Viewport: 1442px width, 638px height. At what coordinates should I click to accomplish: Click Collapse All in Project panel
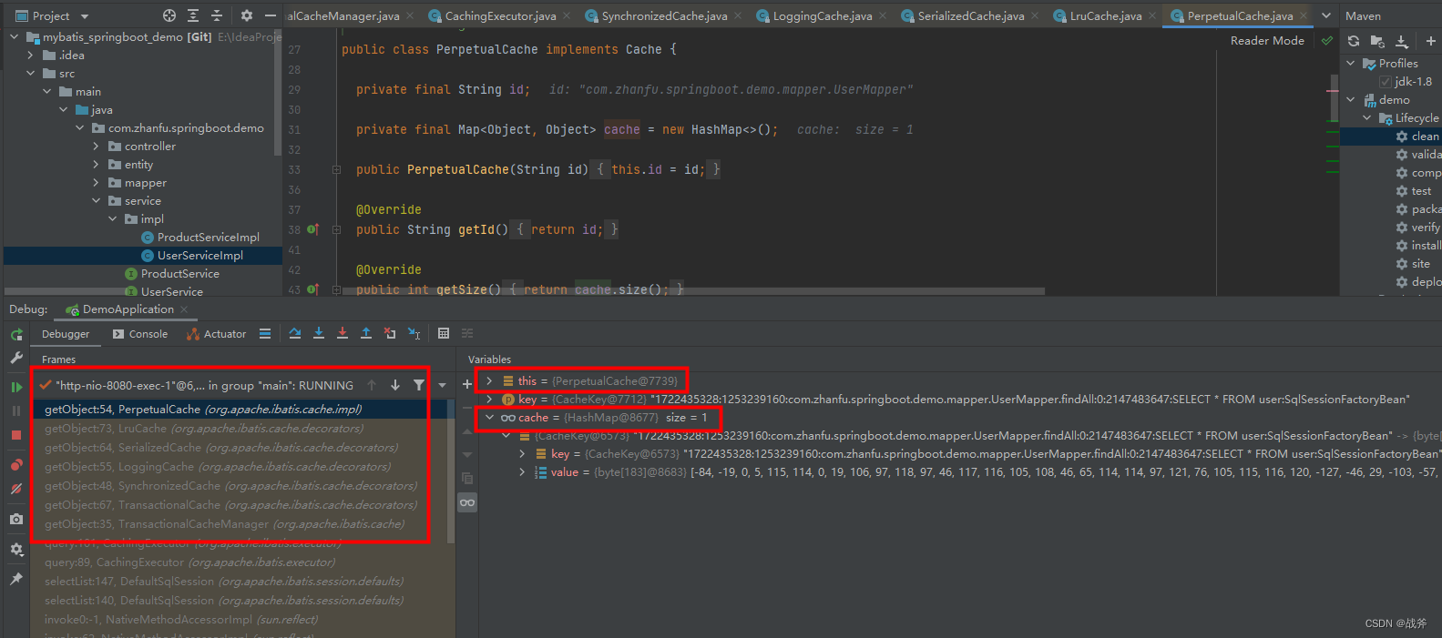[x=217, y=15]
